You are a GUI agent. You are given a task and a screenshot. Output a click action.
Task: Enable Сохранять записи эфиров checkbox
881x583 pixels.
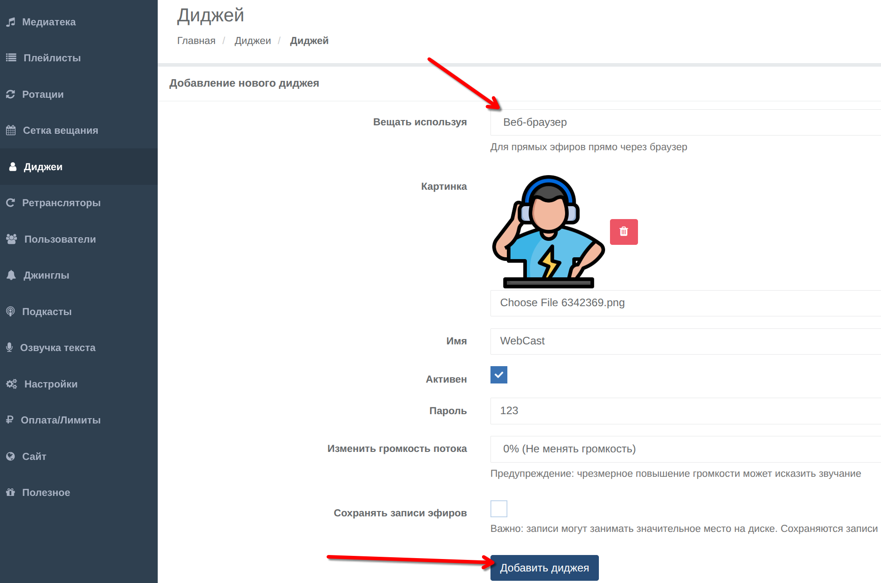click(498, 508)
